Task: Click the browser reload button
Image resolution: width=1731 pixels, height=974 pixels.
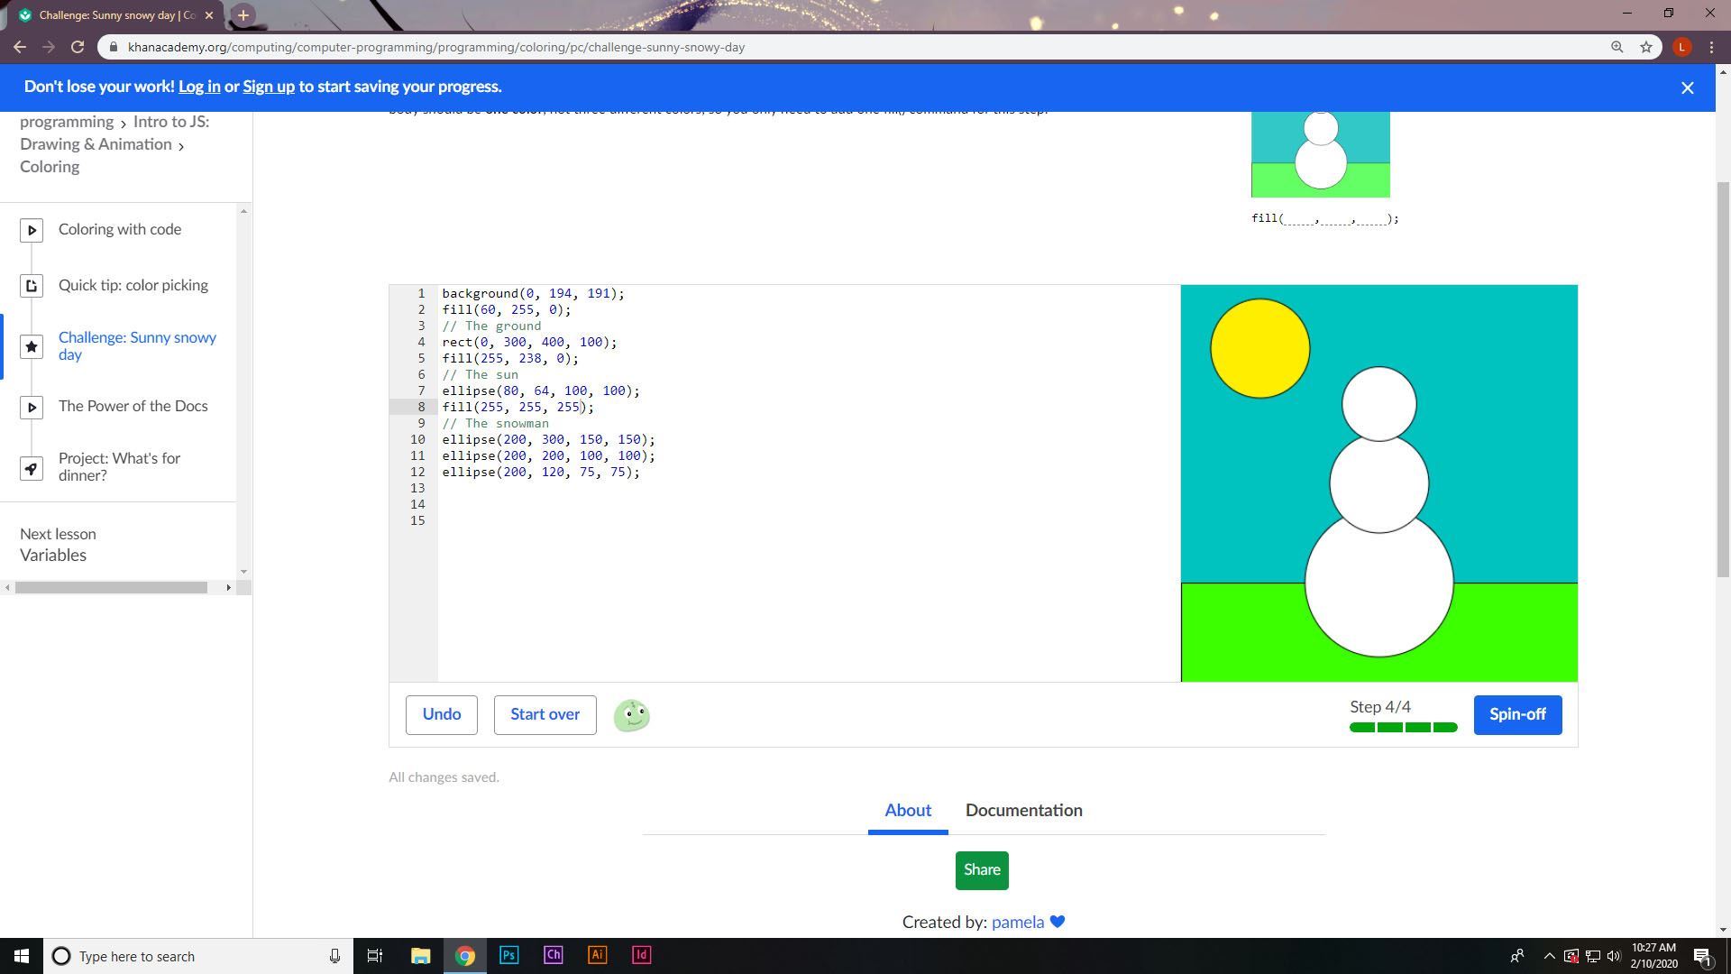Action: pyautogui.click(x=78, y=47)
